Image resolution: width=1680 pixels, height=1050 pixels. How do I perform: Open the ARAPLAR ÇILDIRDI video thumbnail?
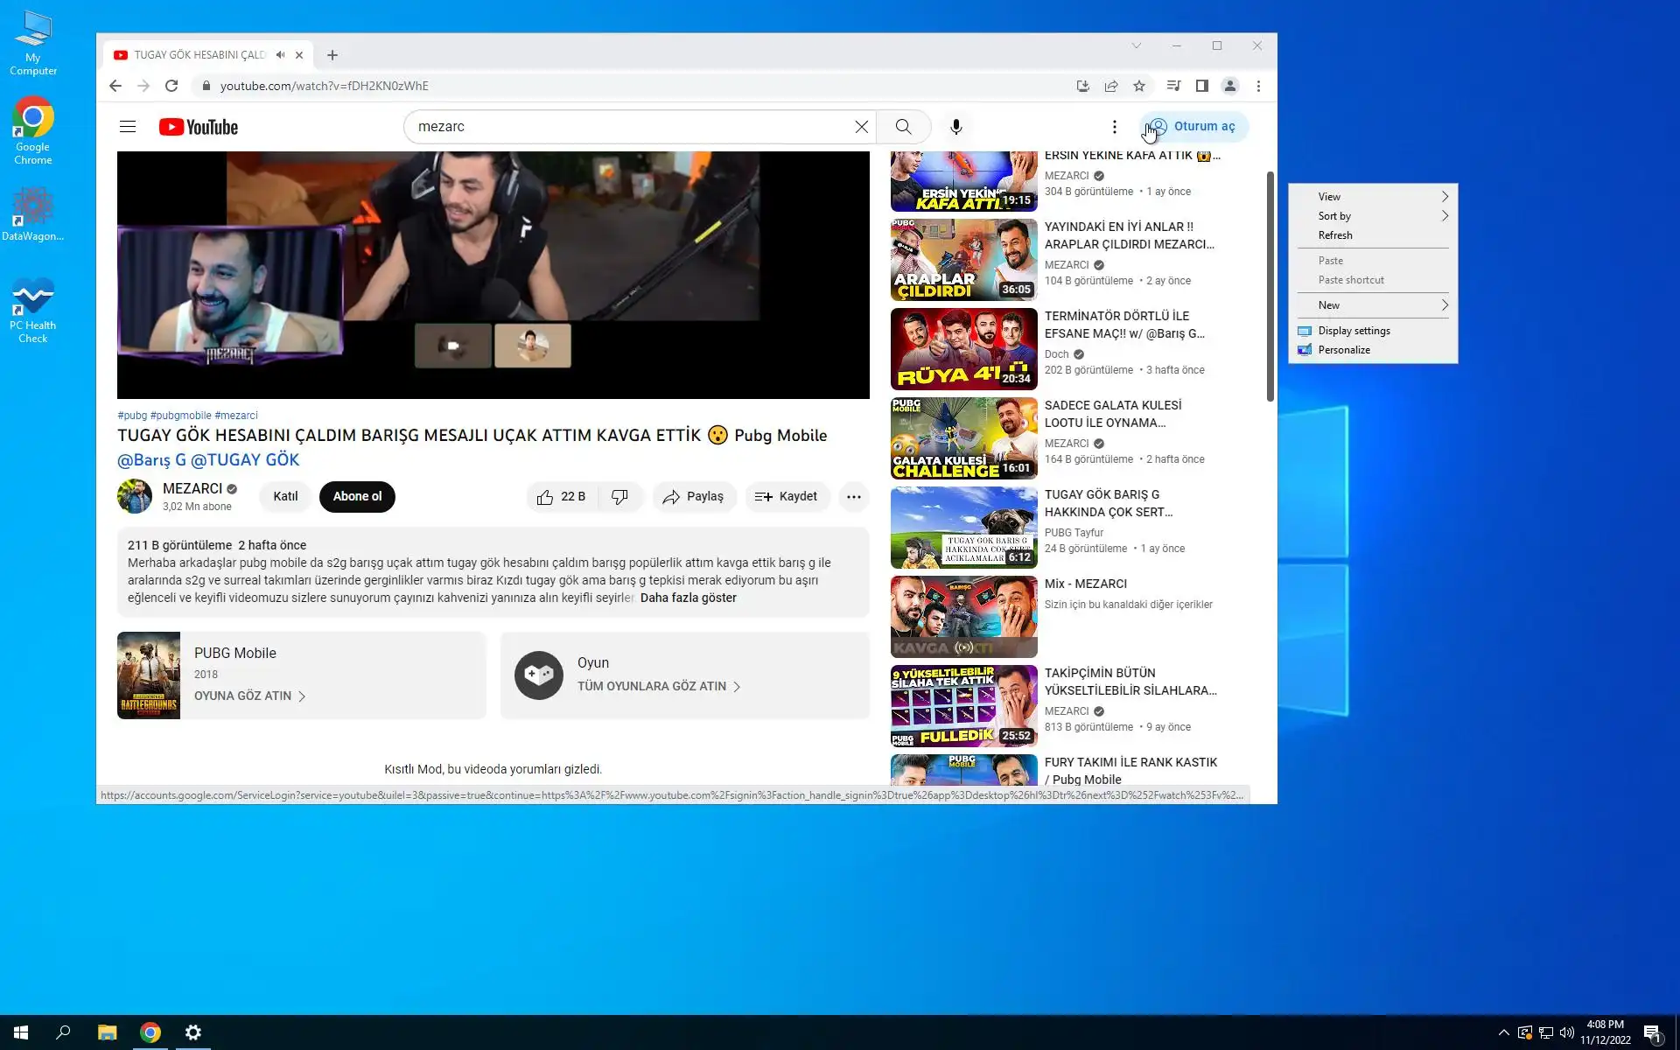(963, 260)
